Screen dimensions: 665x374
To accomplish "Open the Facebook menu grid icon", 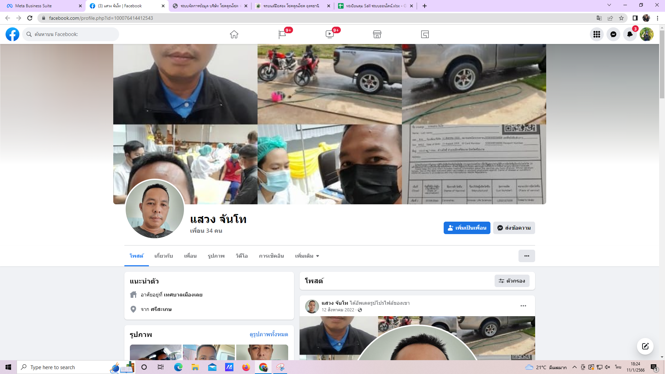I will pos(596,34).
